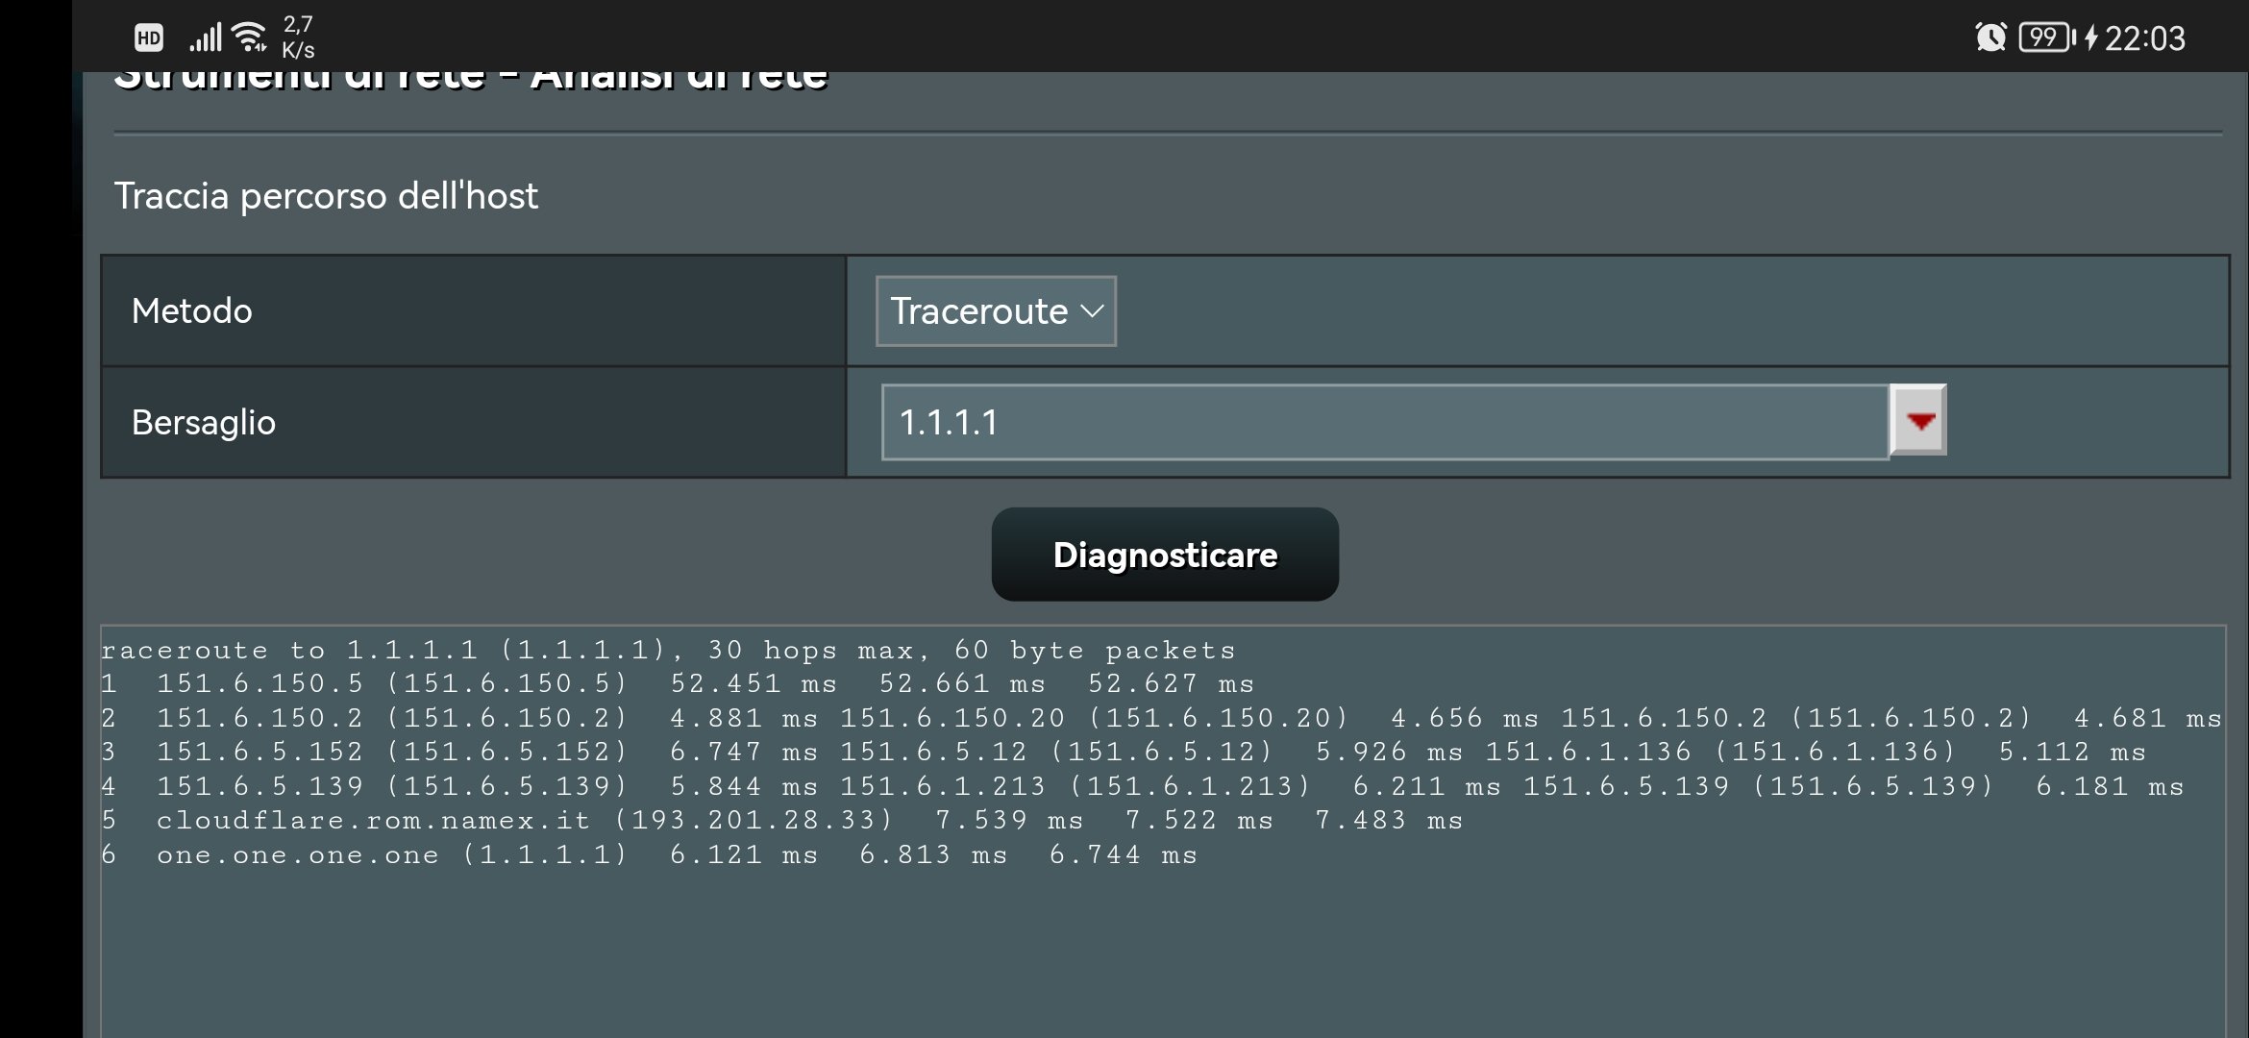Click the 'Analisi di rete' page title
This screenshot has width=2249, height=1038.
tap(679, 79)
